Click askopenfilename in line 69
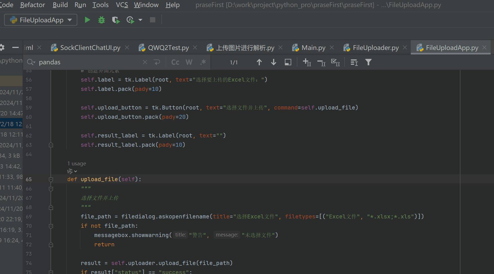The image size is (494, 274). (x=184, y=216)
